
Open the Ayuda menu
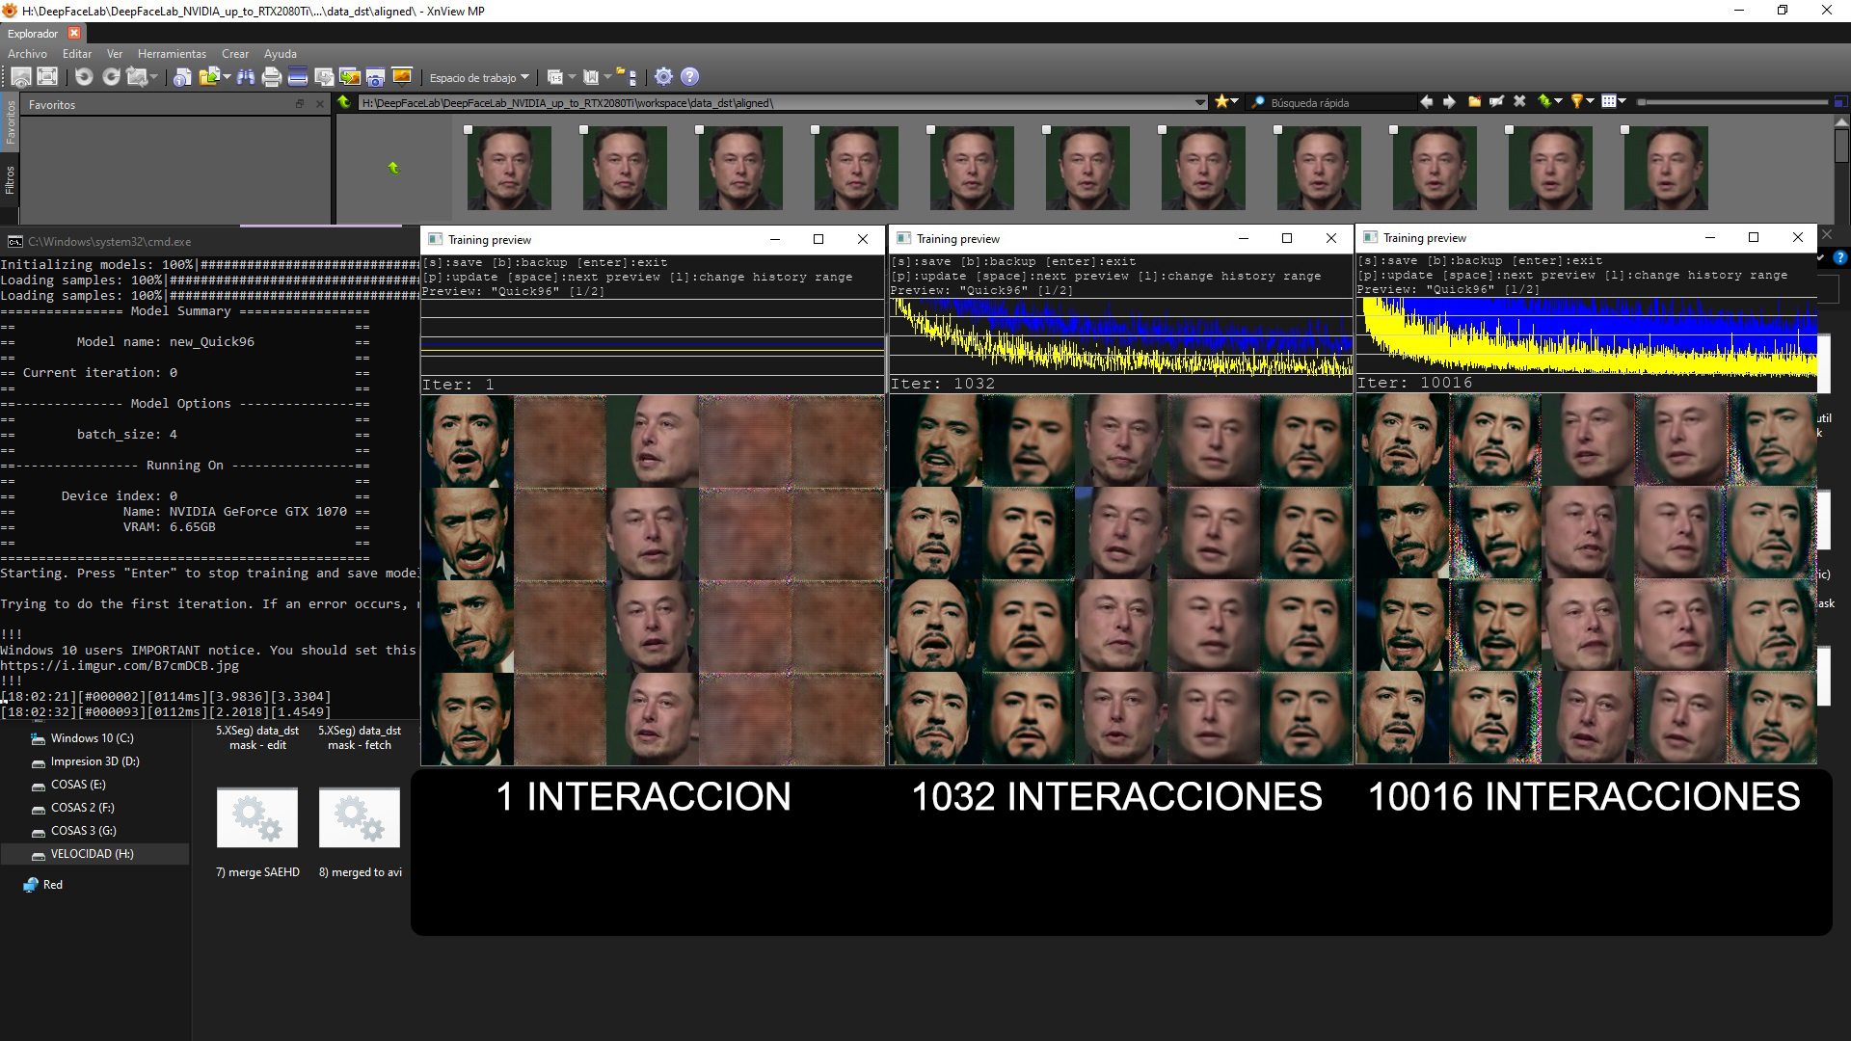point(281,54)
